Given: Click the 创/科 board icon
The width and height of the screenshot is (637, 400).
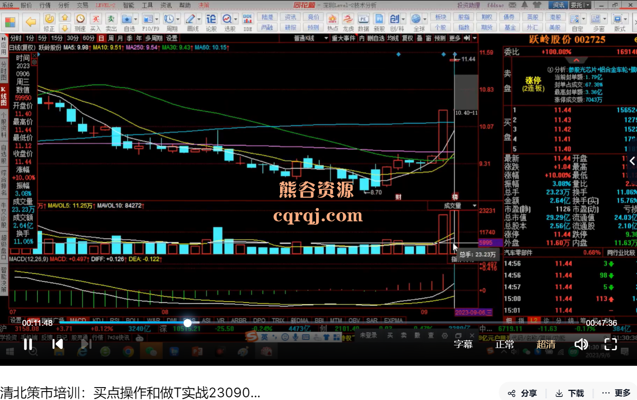Looking at the screenshot, I should pos(395,19).
